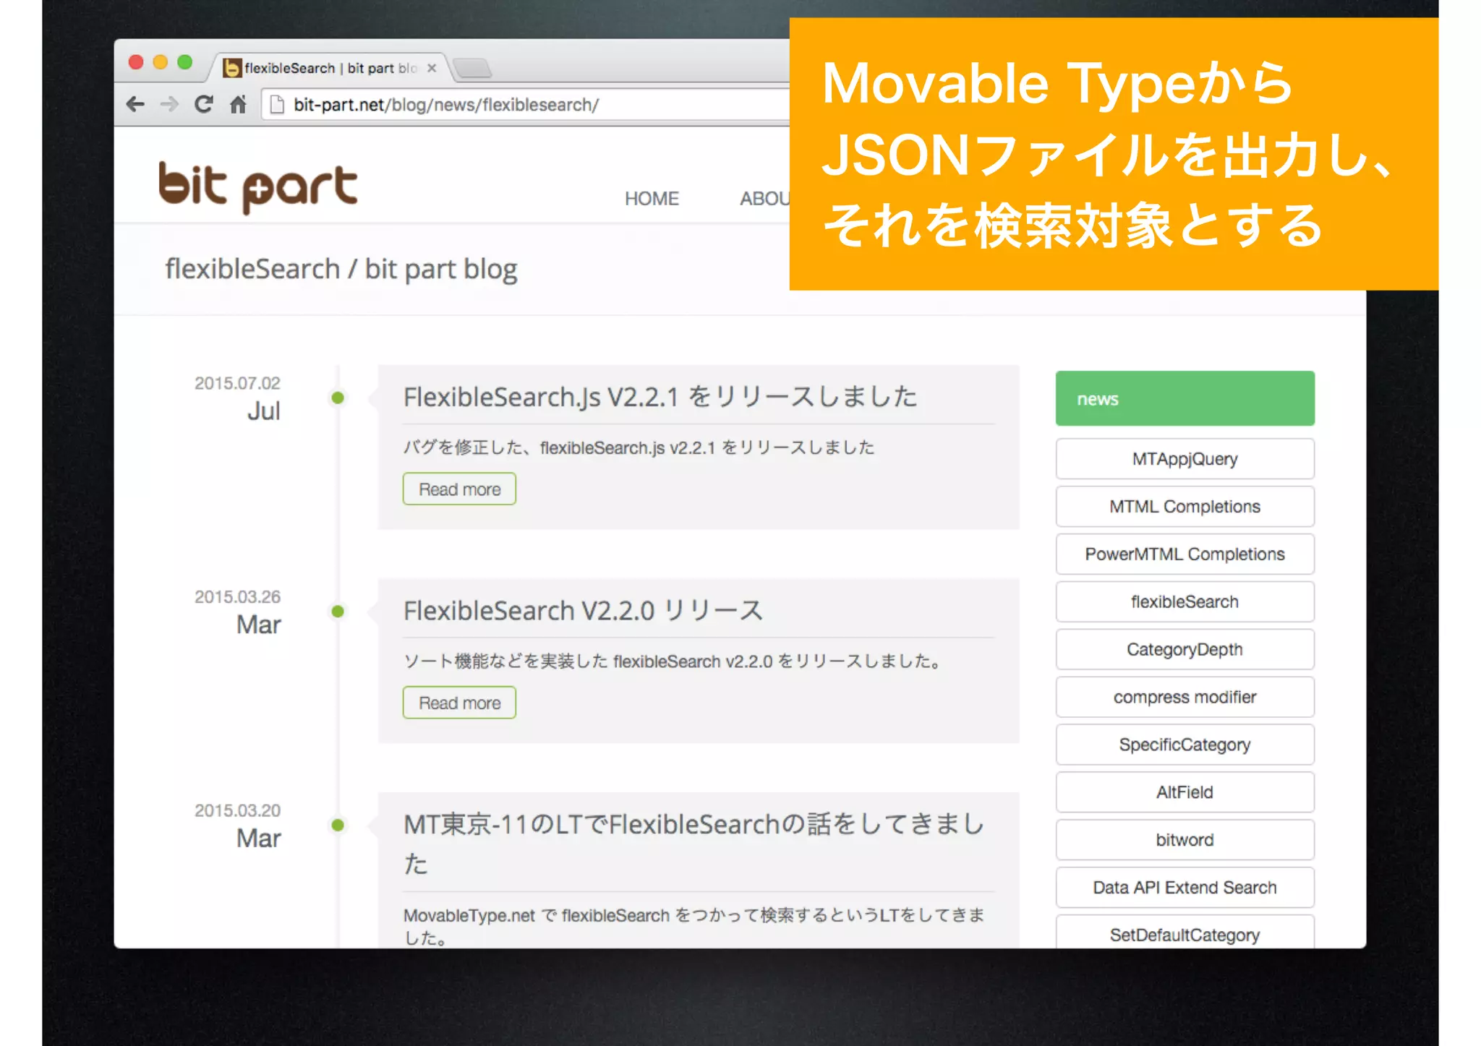Screen dimensions: 1481x1046
Task: Reload the page with the refresh icon
Action: (204, 105)
